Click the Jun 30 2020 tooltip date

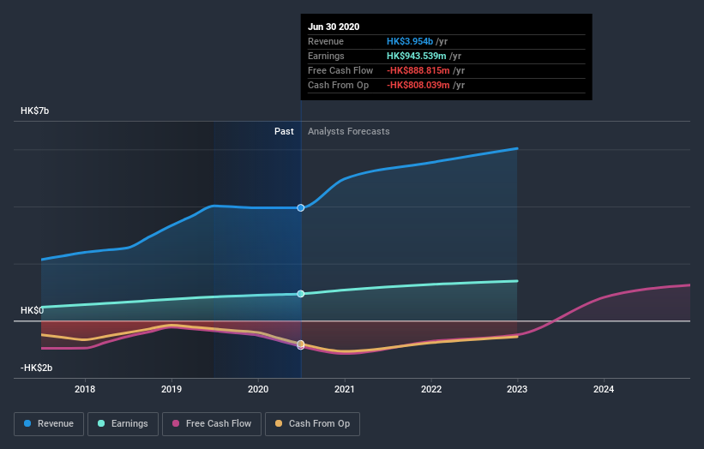pyautogui.click(x=334, y=27)
